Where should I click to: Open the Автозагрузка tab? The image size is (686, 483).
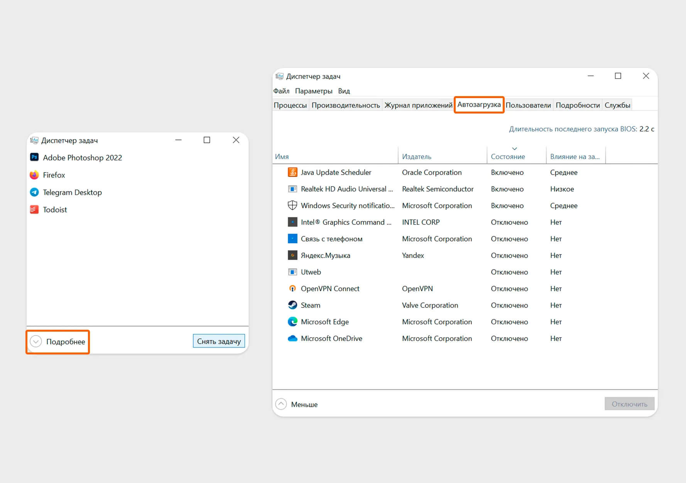point(479,105)
